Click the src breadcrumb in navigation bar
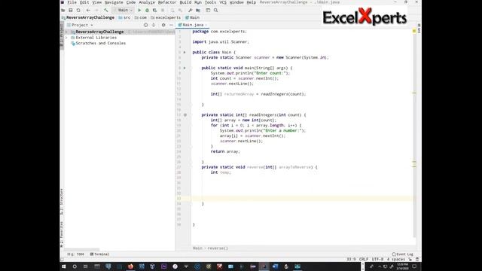The width and height of the screenshot is (482, 271). tap(125, 17)
